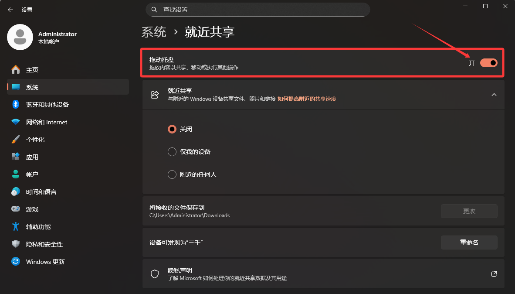This screenshot has height=294, width=515.
Task: Click the 重命名 button
Action: click(469, 243)
